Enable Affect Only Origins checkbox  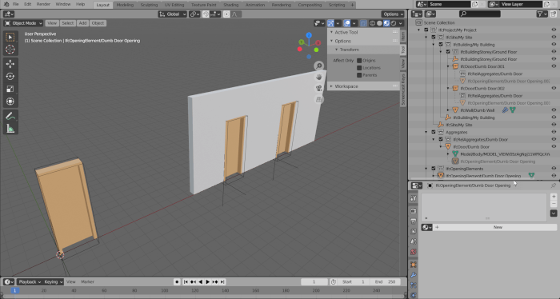359,60
